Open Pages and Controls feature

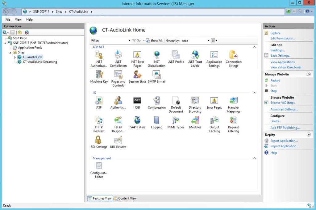click(118, 78)
